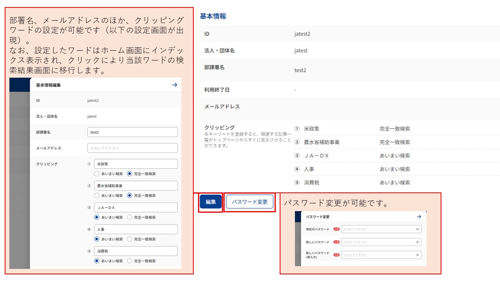Click ⑤ 消費税 in the clipping list
Viewport: 500px width, 281px height.
[307, 183]
